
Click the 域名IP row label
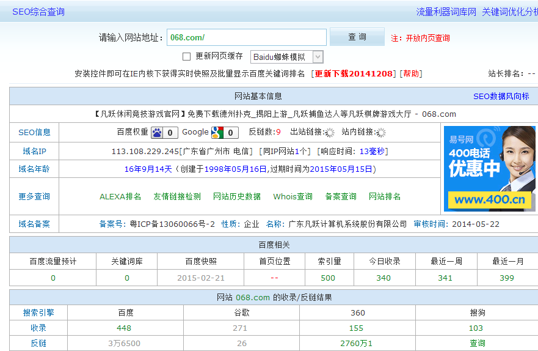[34, 152]
